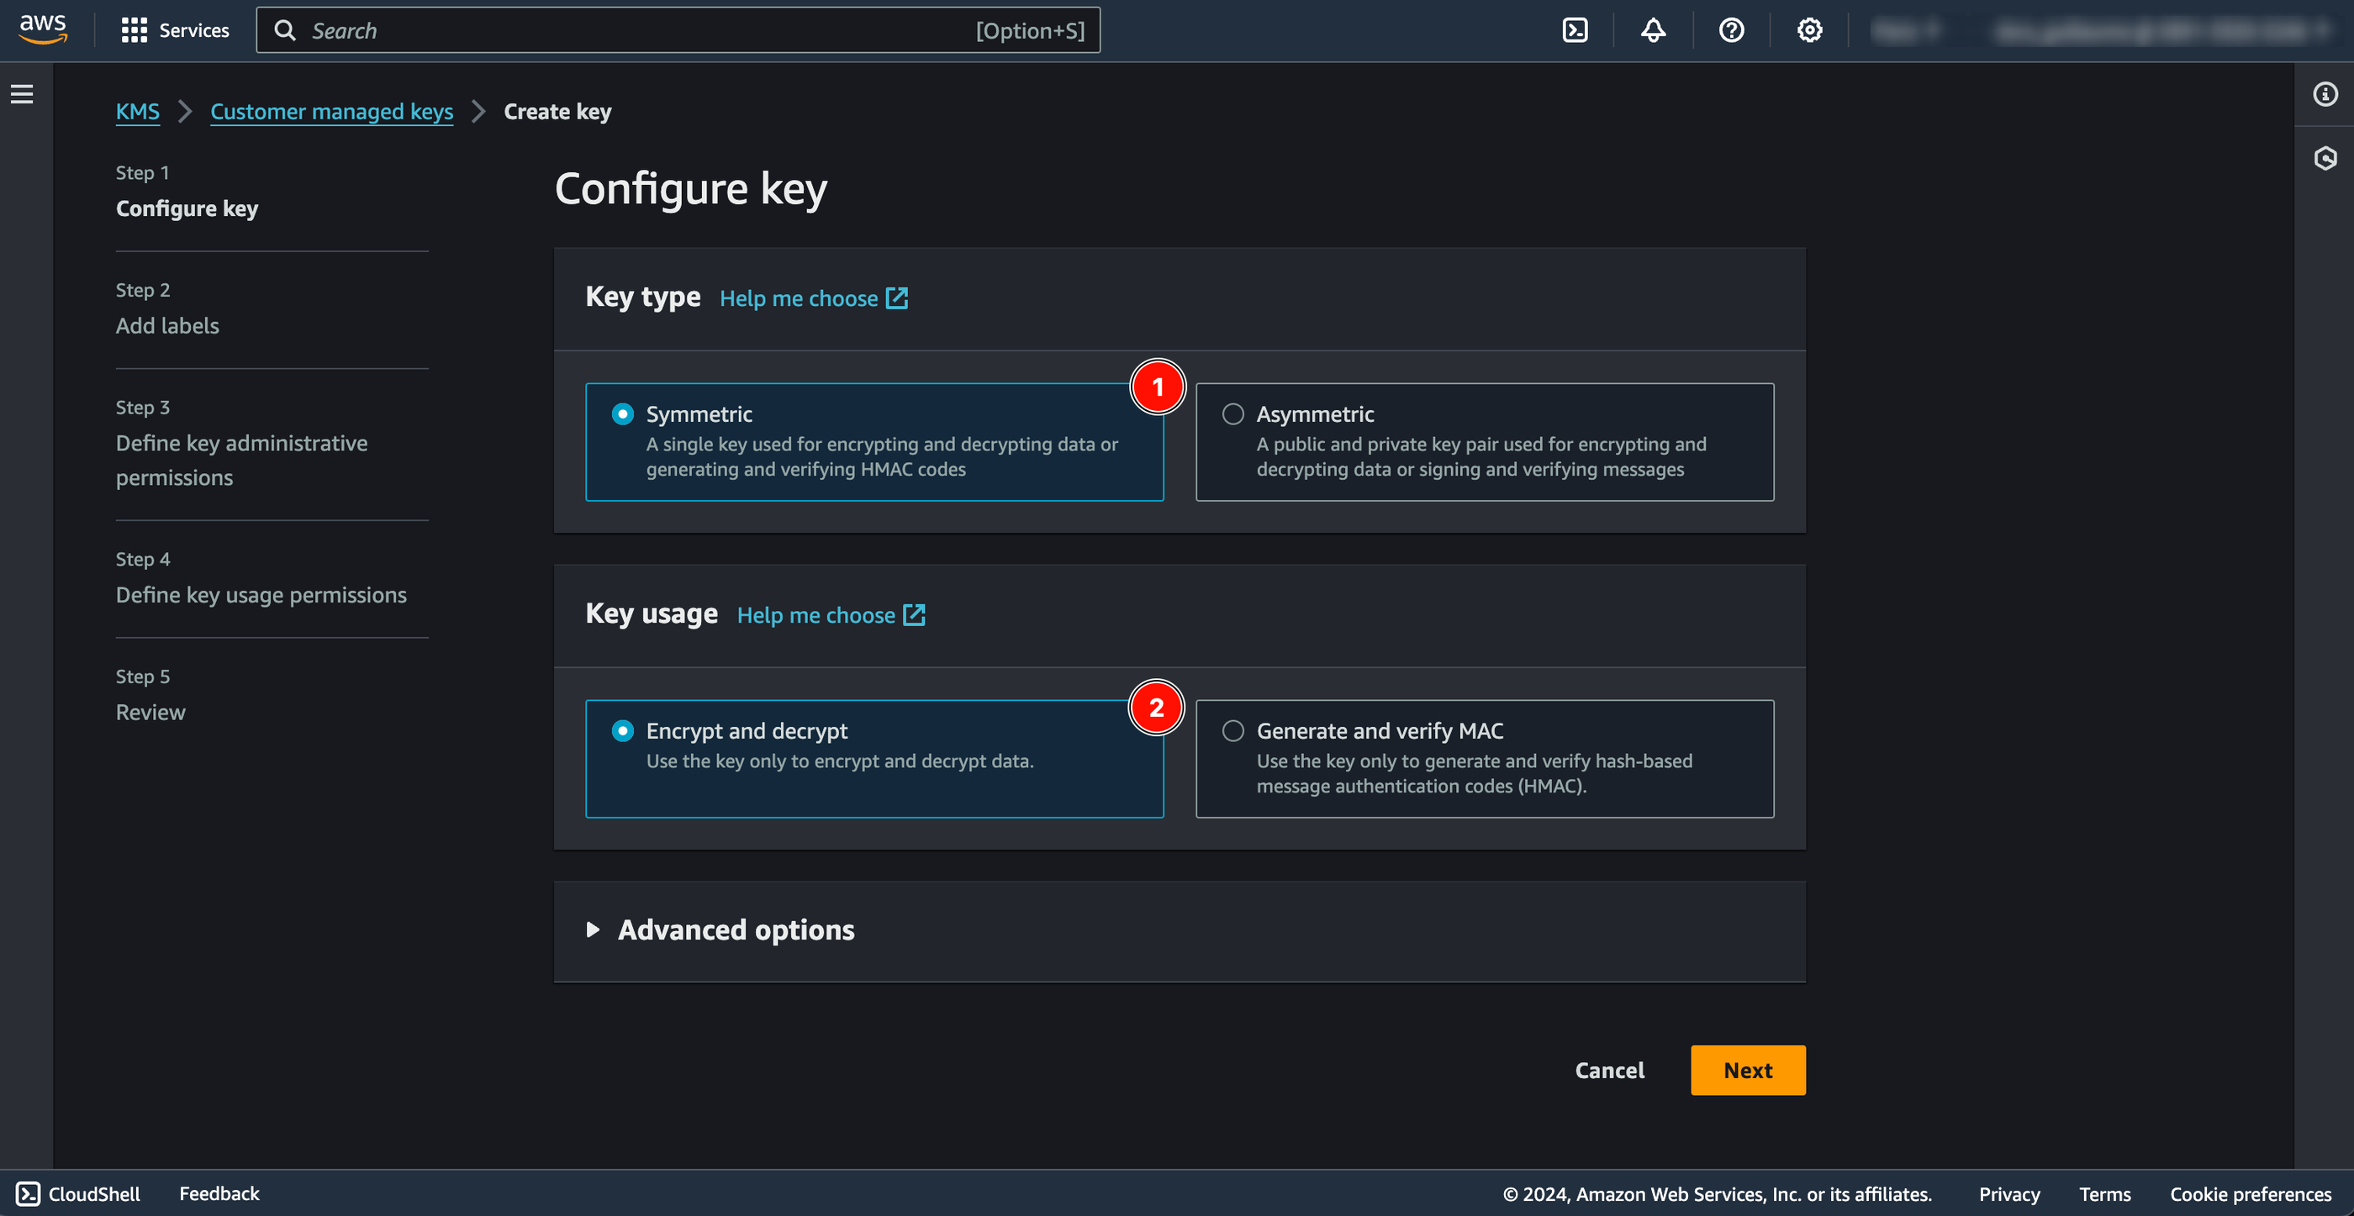
Task: Select the Asymmetric key type
Action: [x=1484, y=441]
